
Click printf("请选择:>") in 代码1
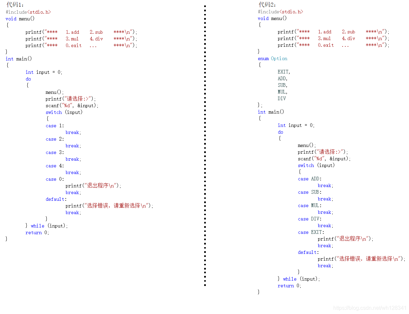[x=71, y=99]
